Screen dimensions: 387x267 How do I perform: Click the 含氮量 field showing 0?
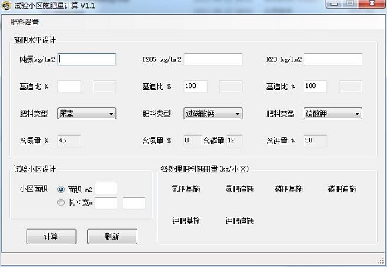coord(193,141)
